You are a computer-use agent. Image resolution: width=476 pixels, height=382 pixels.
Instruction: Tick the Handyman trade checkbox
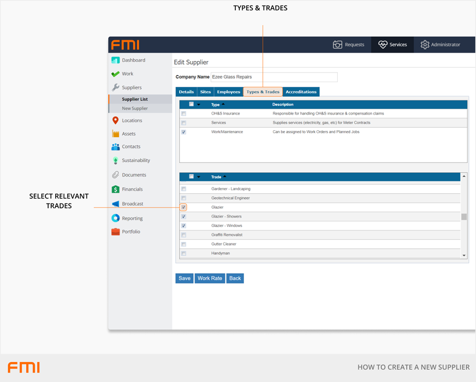184,254
